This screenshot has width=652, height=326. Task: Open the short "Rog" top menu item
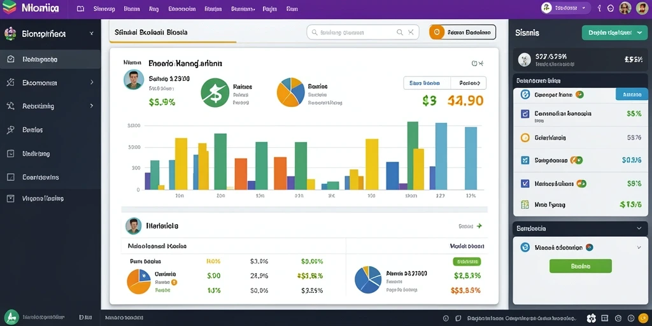click(153, 8)
